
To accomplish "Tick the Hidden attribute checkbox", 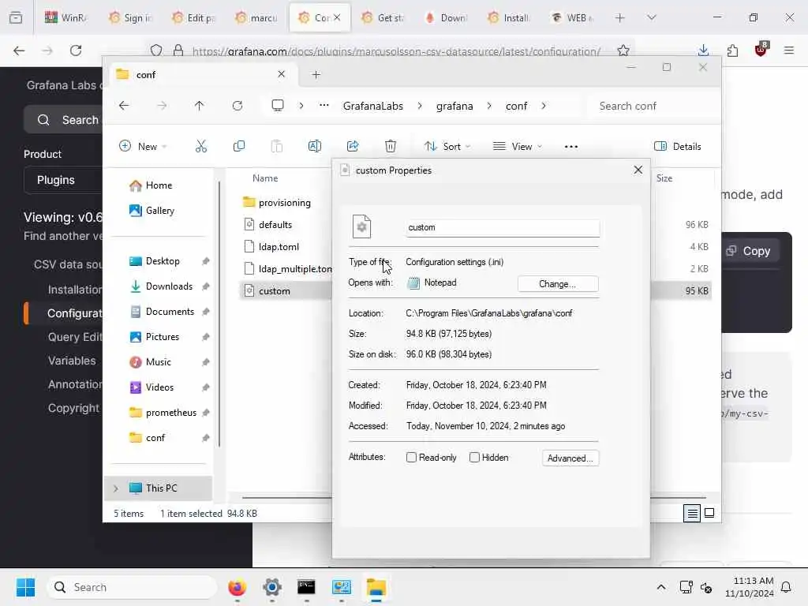I will click(x=474, y=458).
